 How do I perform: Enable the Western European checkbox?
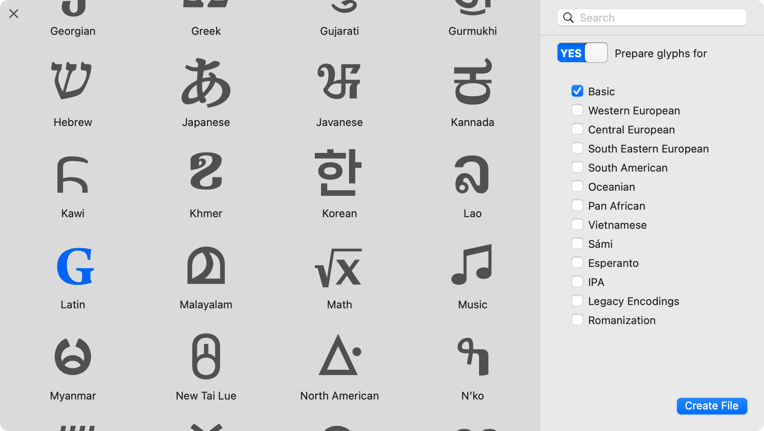tap(577, 110)
